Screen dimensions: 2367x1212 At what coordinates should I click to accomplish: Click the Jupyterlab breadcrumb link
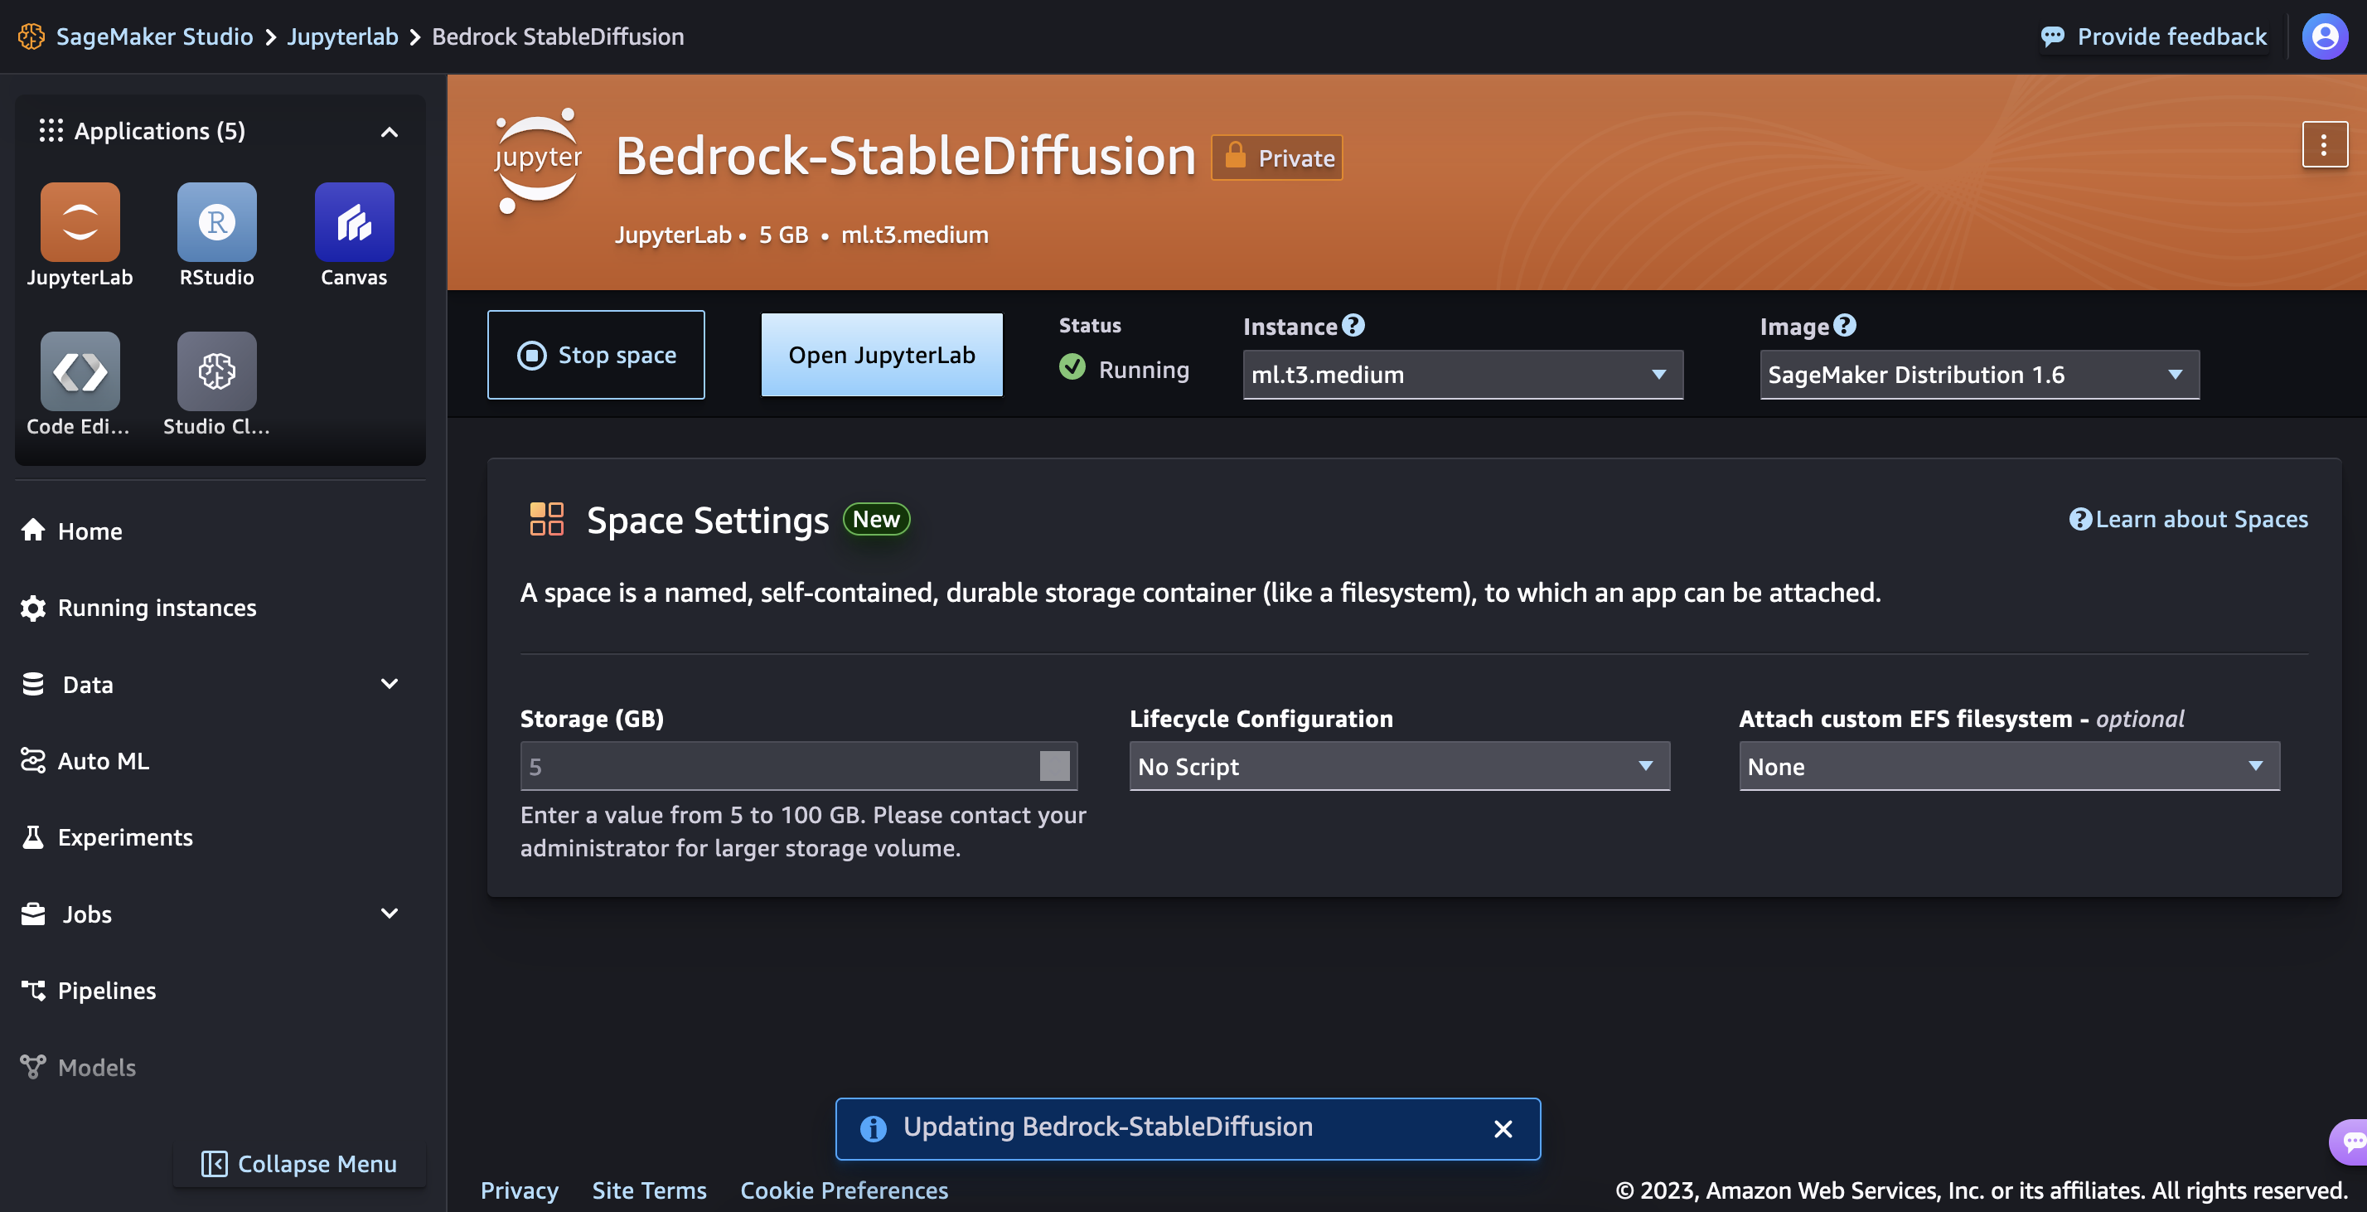pyautogui.click(x=343, y=36)
